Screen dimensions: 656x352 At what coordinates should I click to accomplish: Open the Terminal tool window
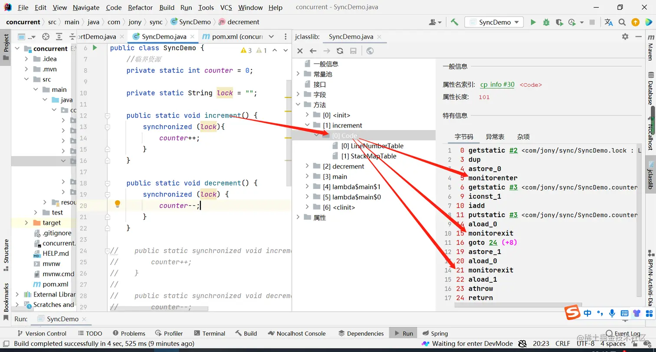(210, 333)
